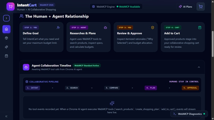Click the WebMCP Available status
The image size is (214, 120).
pos(128,7)
